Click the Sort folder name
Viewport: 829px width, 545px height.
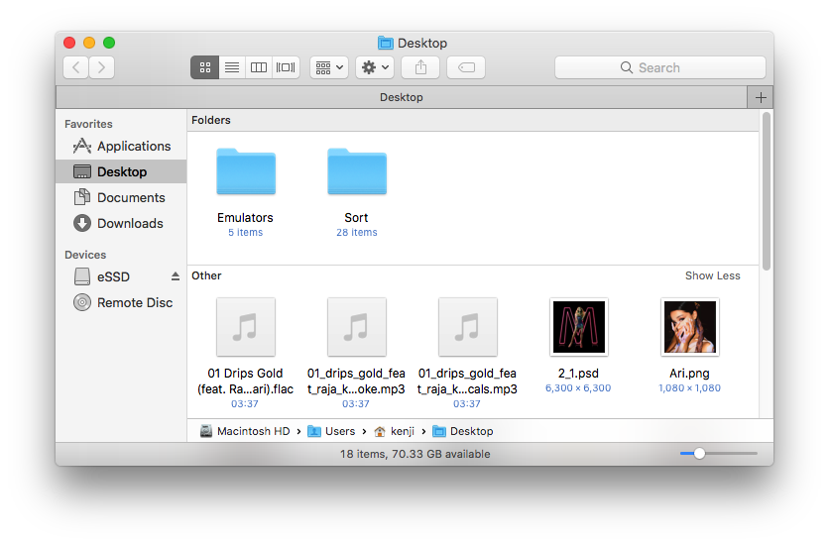356,218
